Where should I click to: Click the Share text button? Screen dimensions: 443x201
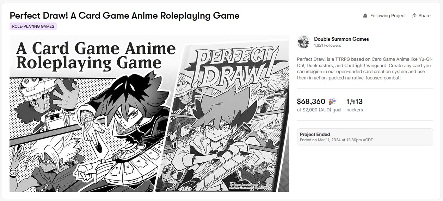coord(424,16)
